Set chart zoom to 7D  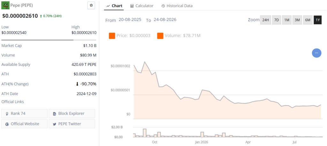[276, 20]
